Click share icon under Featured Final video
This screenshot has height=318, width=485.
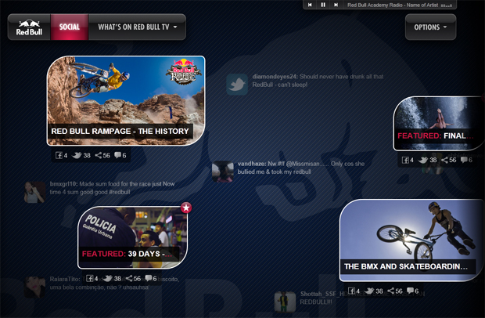[x=445, y=160]
